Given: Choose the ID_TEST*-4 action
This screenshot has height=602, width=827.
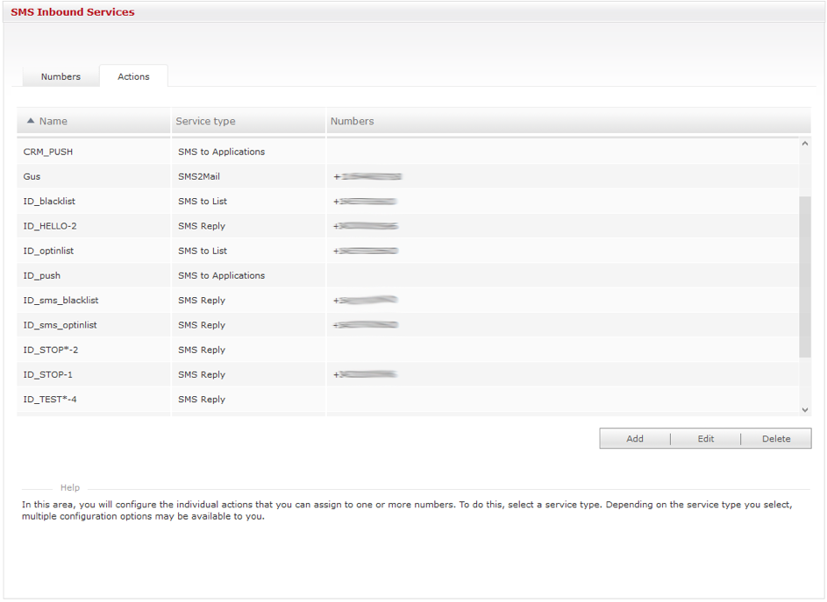Looking at the screenshot, I should click(x=50, y=400).
